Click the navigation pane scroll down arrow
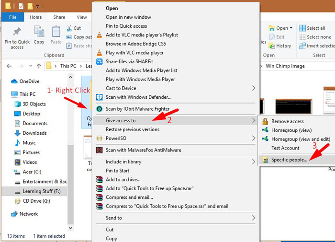Screen dimensions: 335x242 pos(70,228)
